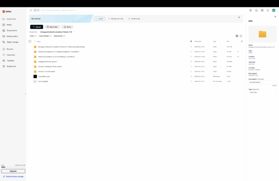Viewport: 279px width, 181px height.
Task: Select Favourites in the sidebar
Action: 10,55
